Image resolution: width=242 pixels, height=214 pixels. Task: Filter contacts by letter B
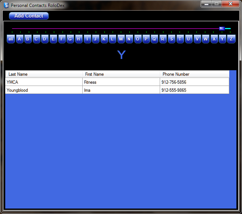pos(28,39)
